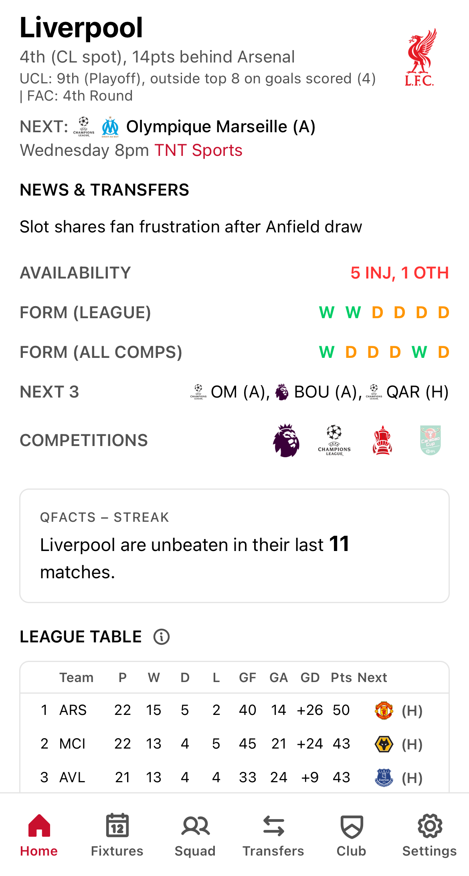
Task: Select the Olympique Marseille badge next to NEXT
Action: [x=110, y=127]
